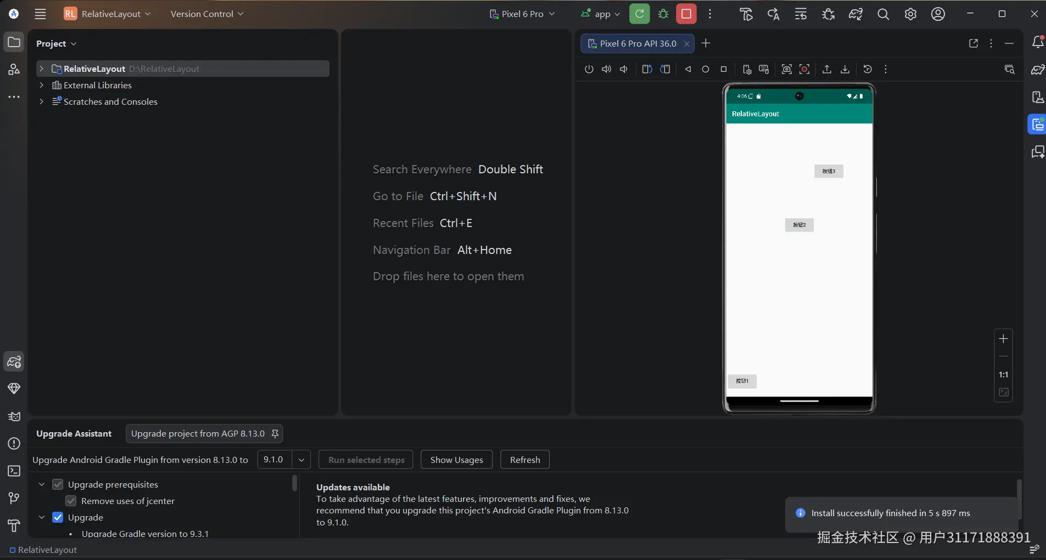Image resolution: width=1046 pixels, height=560 pixels.
Task: Rerun the app with the green button
Action: (x=640, y=14)
